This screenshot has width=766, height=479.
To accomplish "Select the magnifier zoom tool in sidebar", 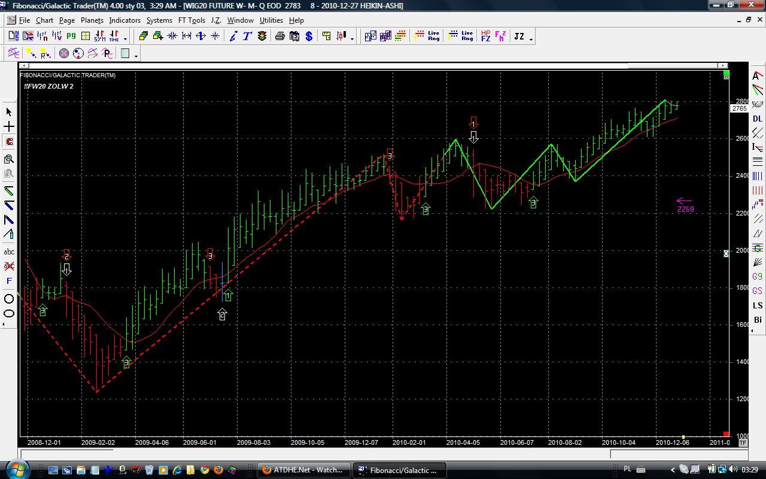I will pos(9,159).
